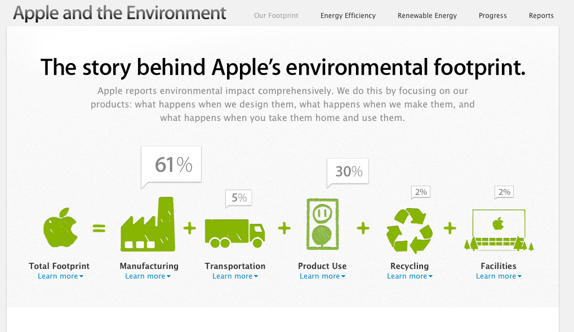Click the Learn more link under Transportation
Screen dimensions: 574x332
coord(235,276)
